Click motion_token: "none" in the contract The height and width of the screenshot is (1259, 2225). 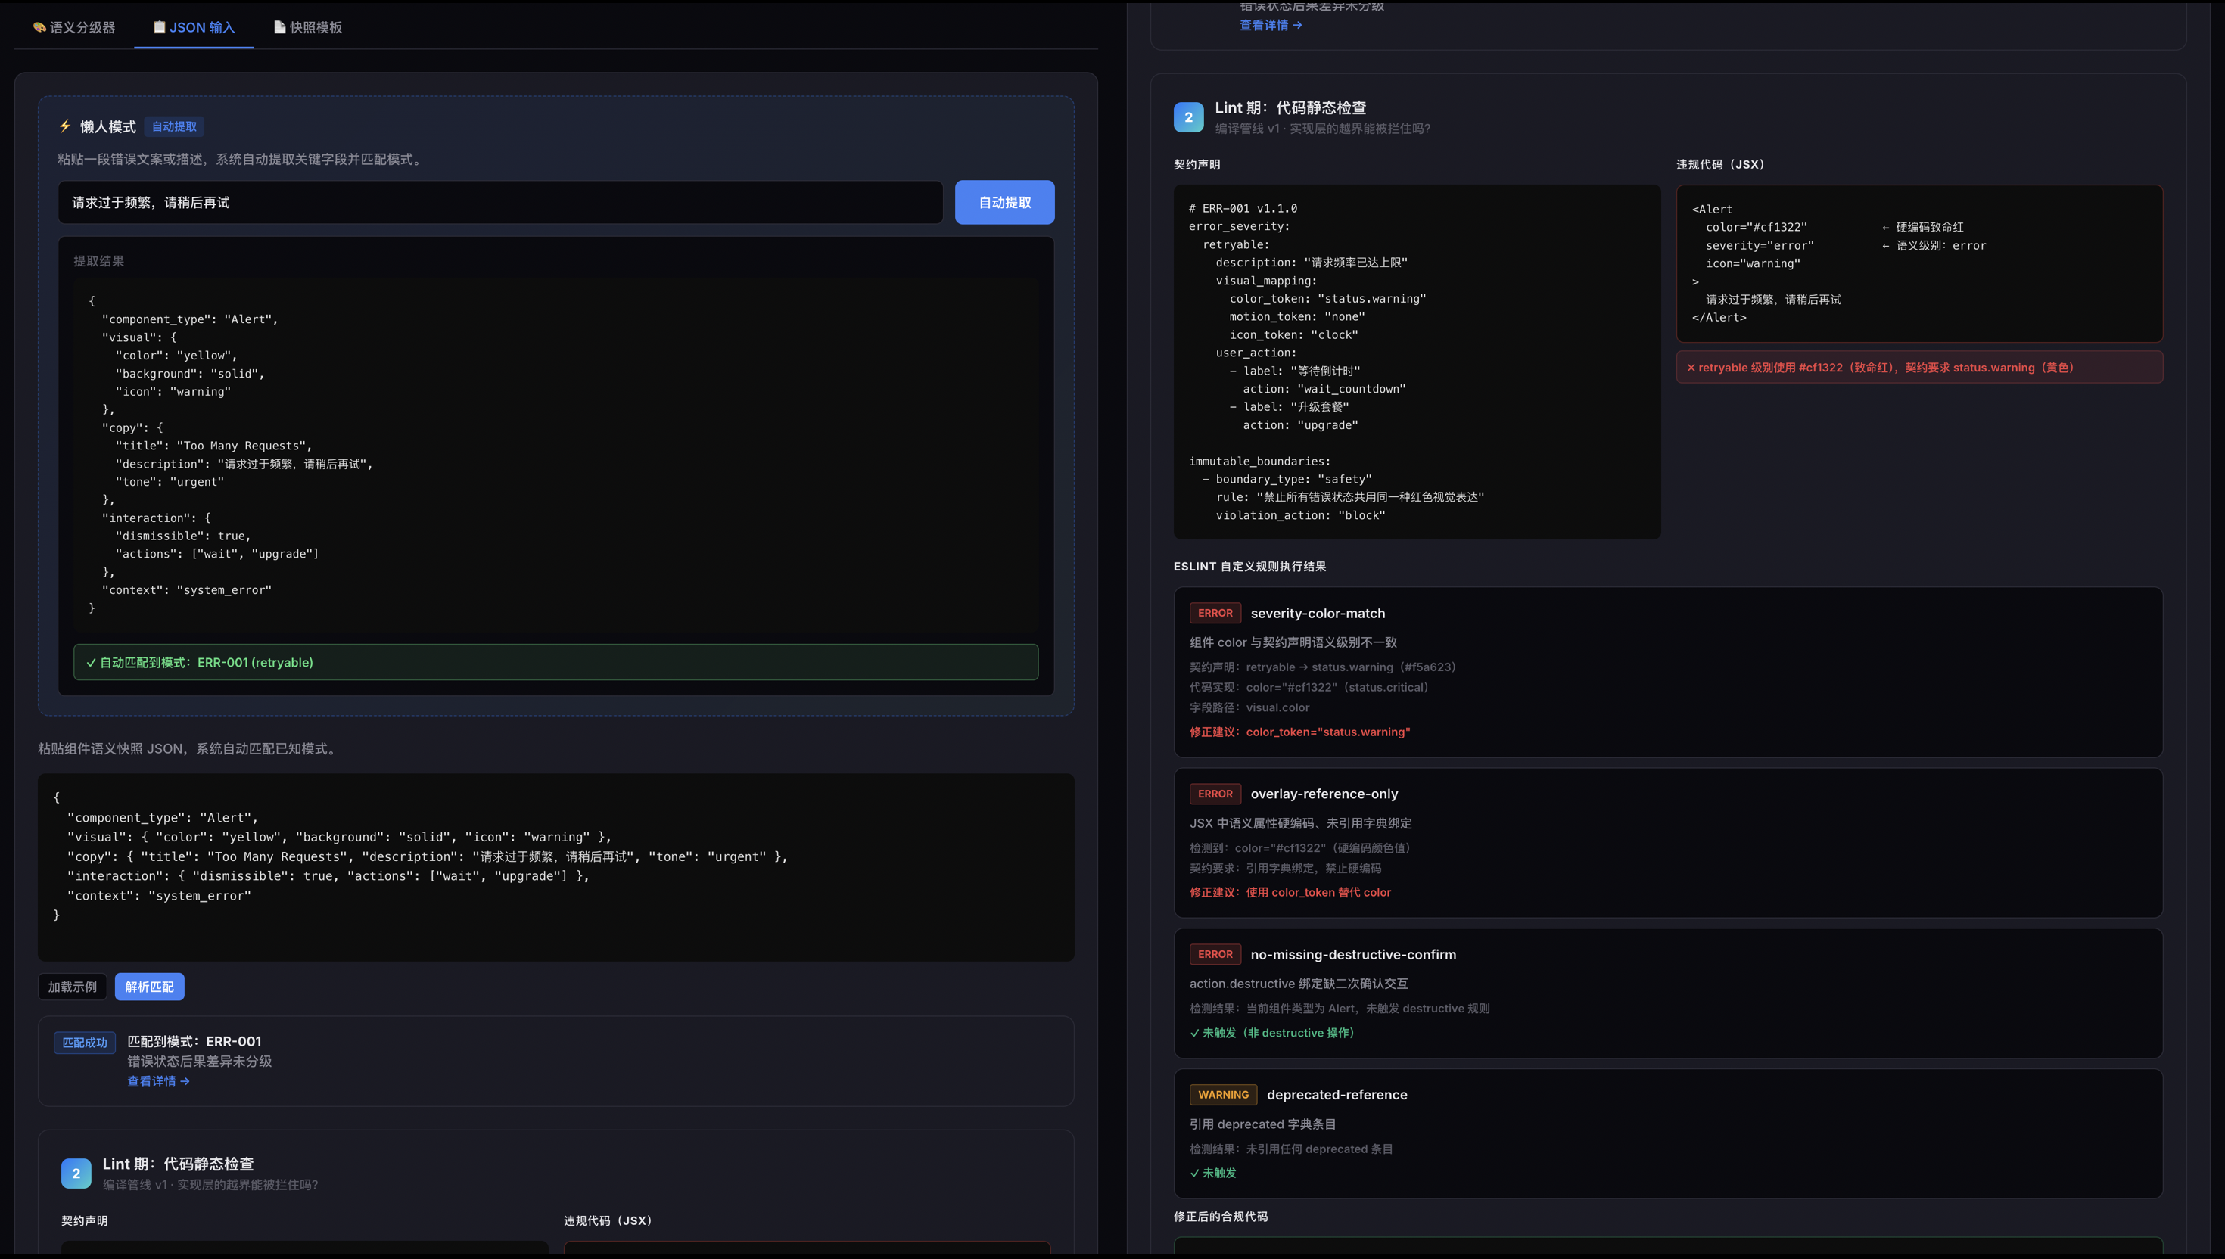(x=1297, y=316)
